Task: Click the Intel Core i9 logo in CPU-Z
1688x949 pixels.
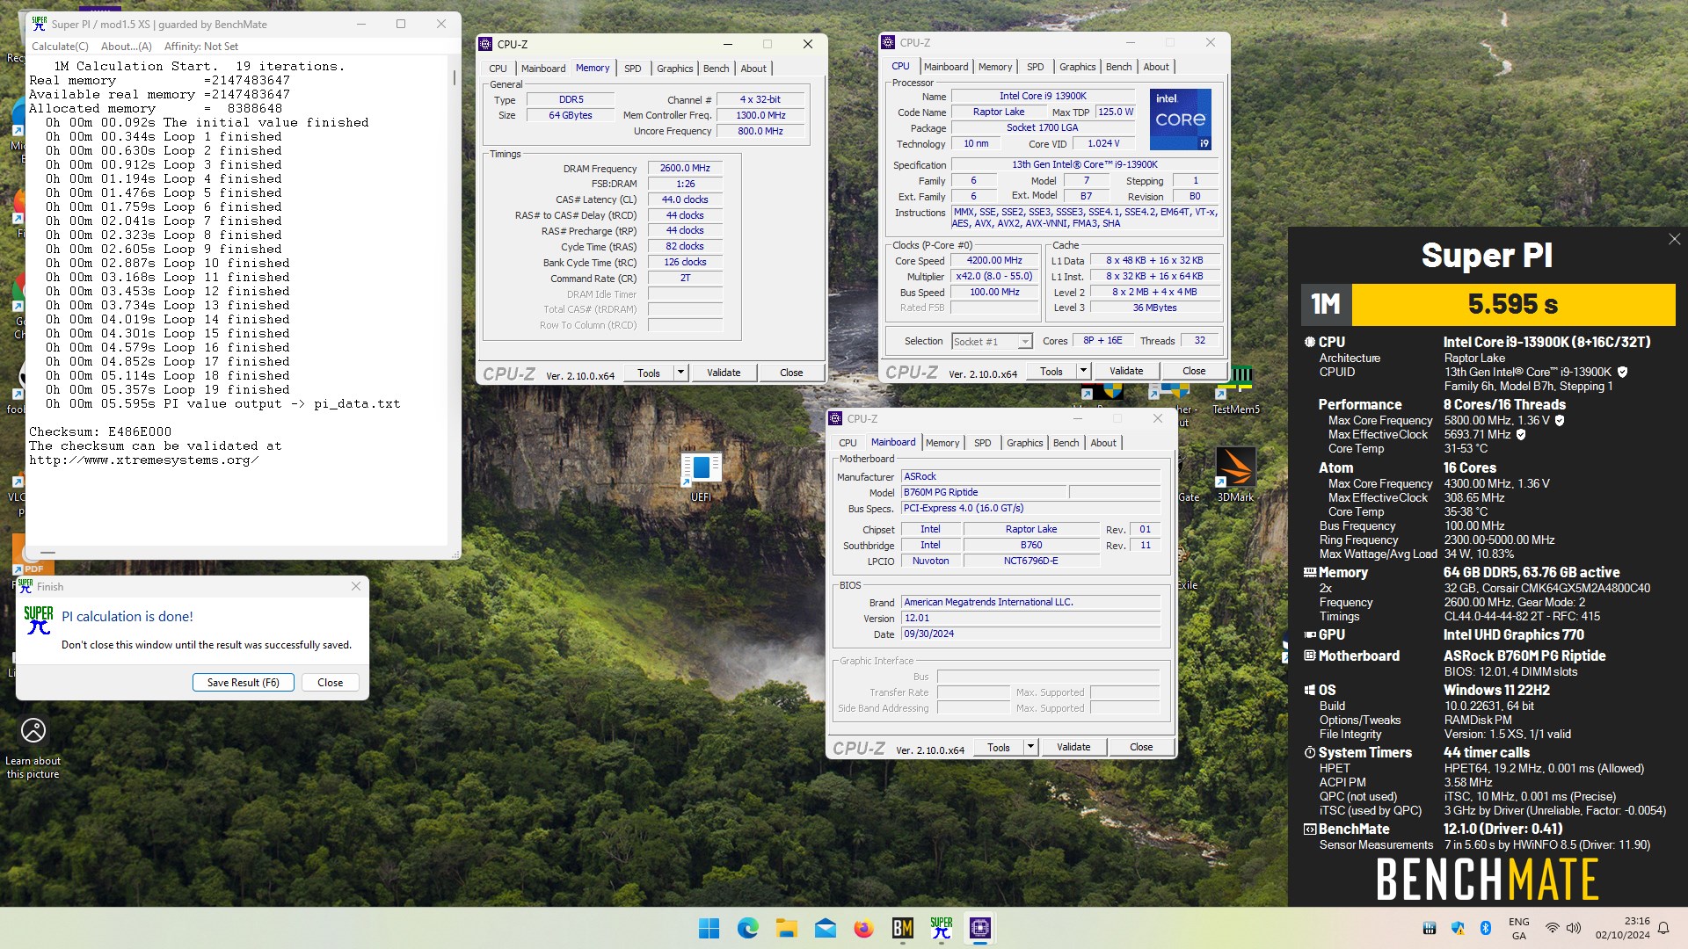Action: pyautogui.click(x=1181, y=119)
